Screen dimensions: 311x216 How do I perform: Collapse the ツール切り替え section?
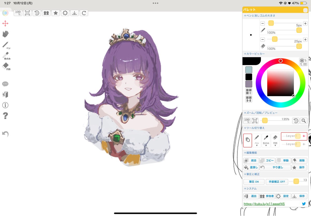coord(254,128)
